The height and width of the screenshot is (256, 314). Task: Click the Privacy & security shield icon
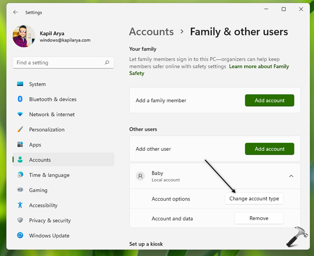point(20,221)
